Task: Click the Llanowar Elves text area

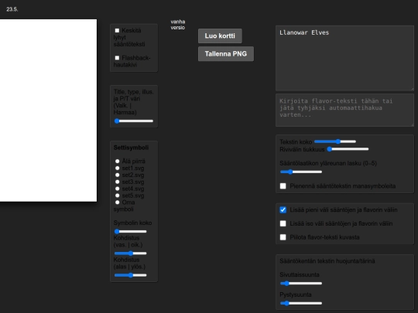Action: [x=344, y=58]
